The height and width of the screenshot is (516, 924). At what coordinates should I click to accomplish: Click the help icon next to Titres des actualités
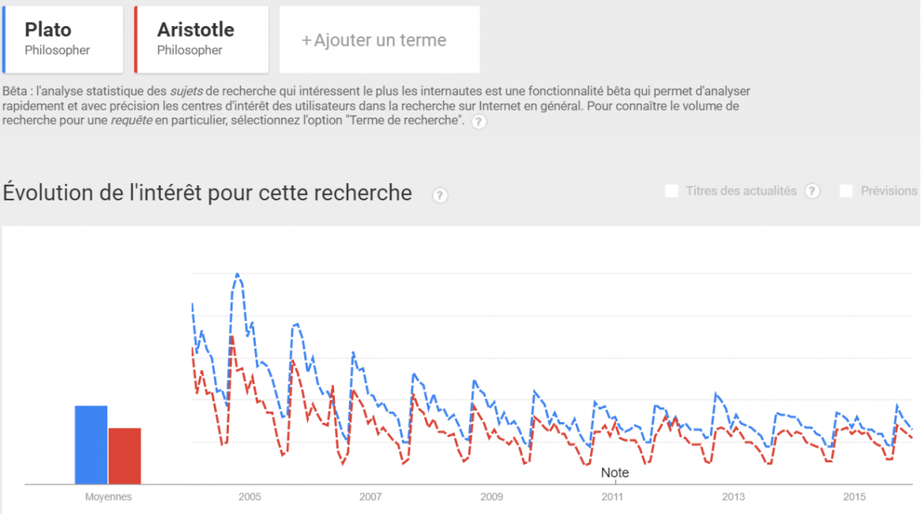click(813, 191)
